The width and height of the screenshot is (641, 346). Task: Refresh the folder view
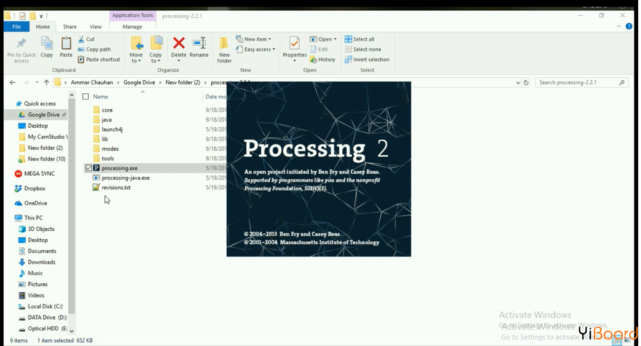tap(526, 83)
